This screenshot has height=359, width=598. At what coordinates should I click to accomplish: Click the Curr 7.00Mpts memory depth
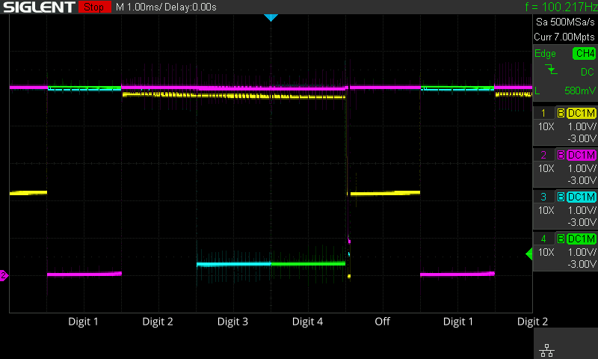pos(564,37)
